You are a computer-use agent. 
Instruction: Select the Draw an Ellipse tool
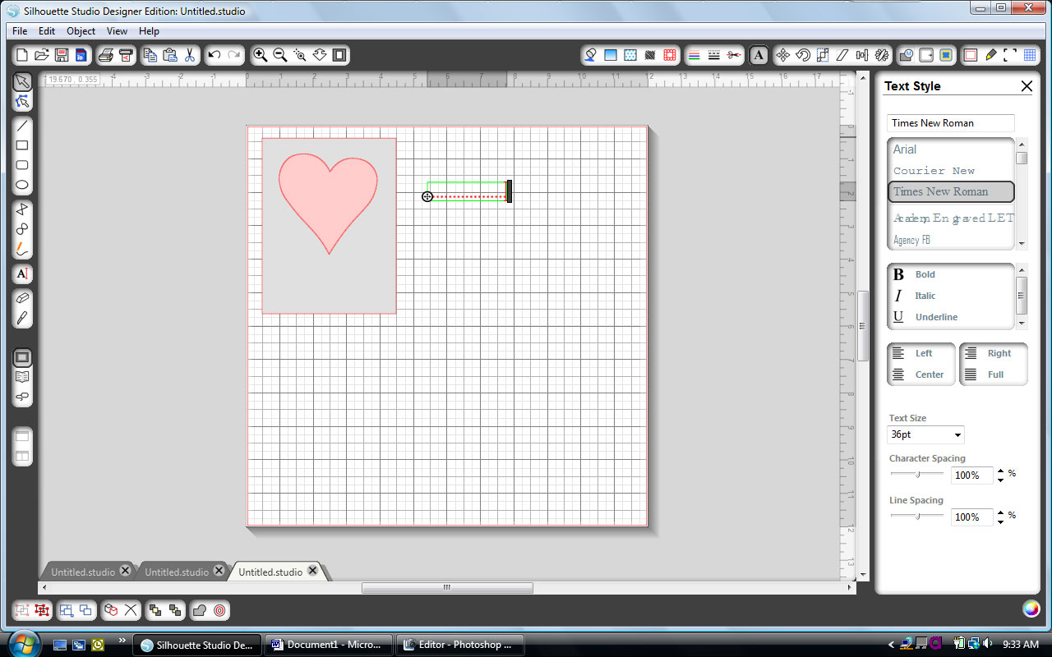coord(22,185)
